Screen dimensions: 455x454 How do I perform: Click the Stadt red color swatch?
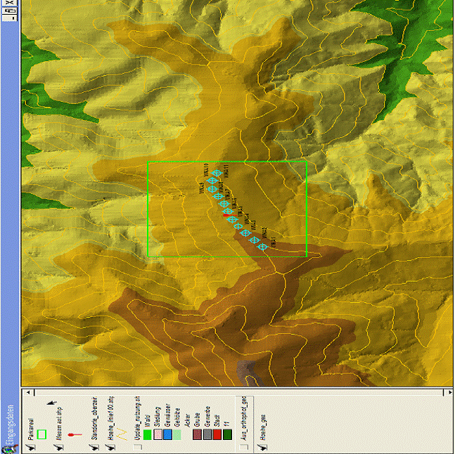coord(217,434)
